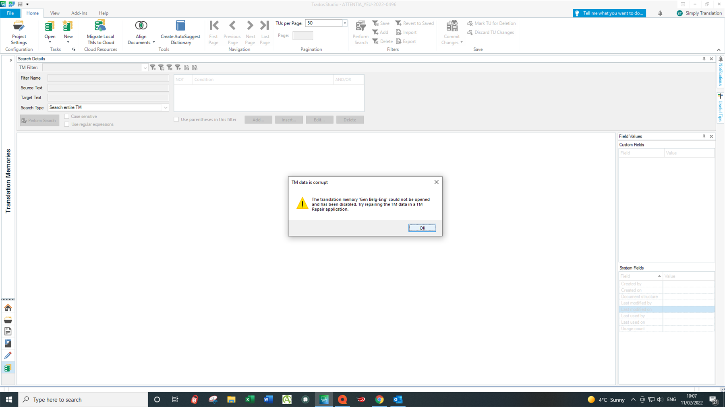Switch to the Home ribbon tab

click(33, 13)
